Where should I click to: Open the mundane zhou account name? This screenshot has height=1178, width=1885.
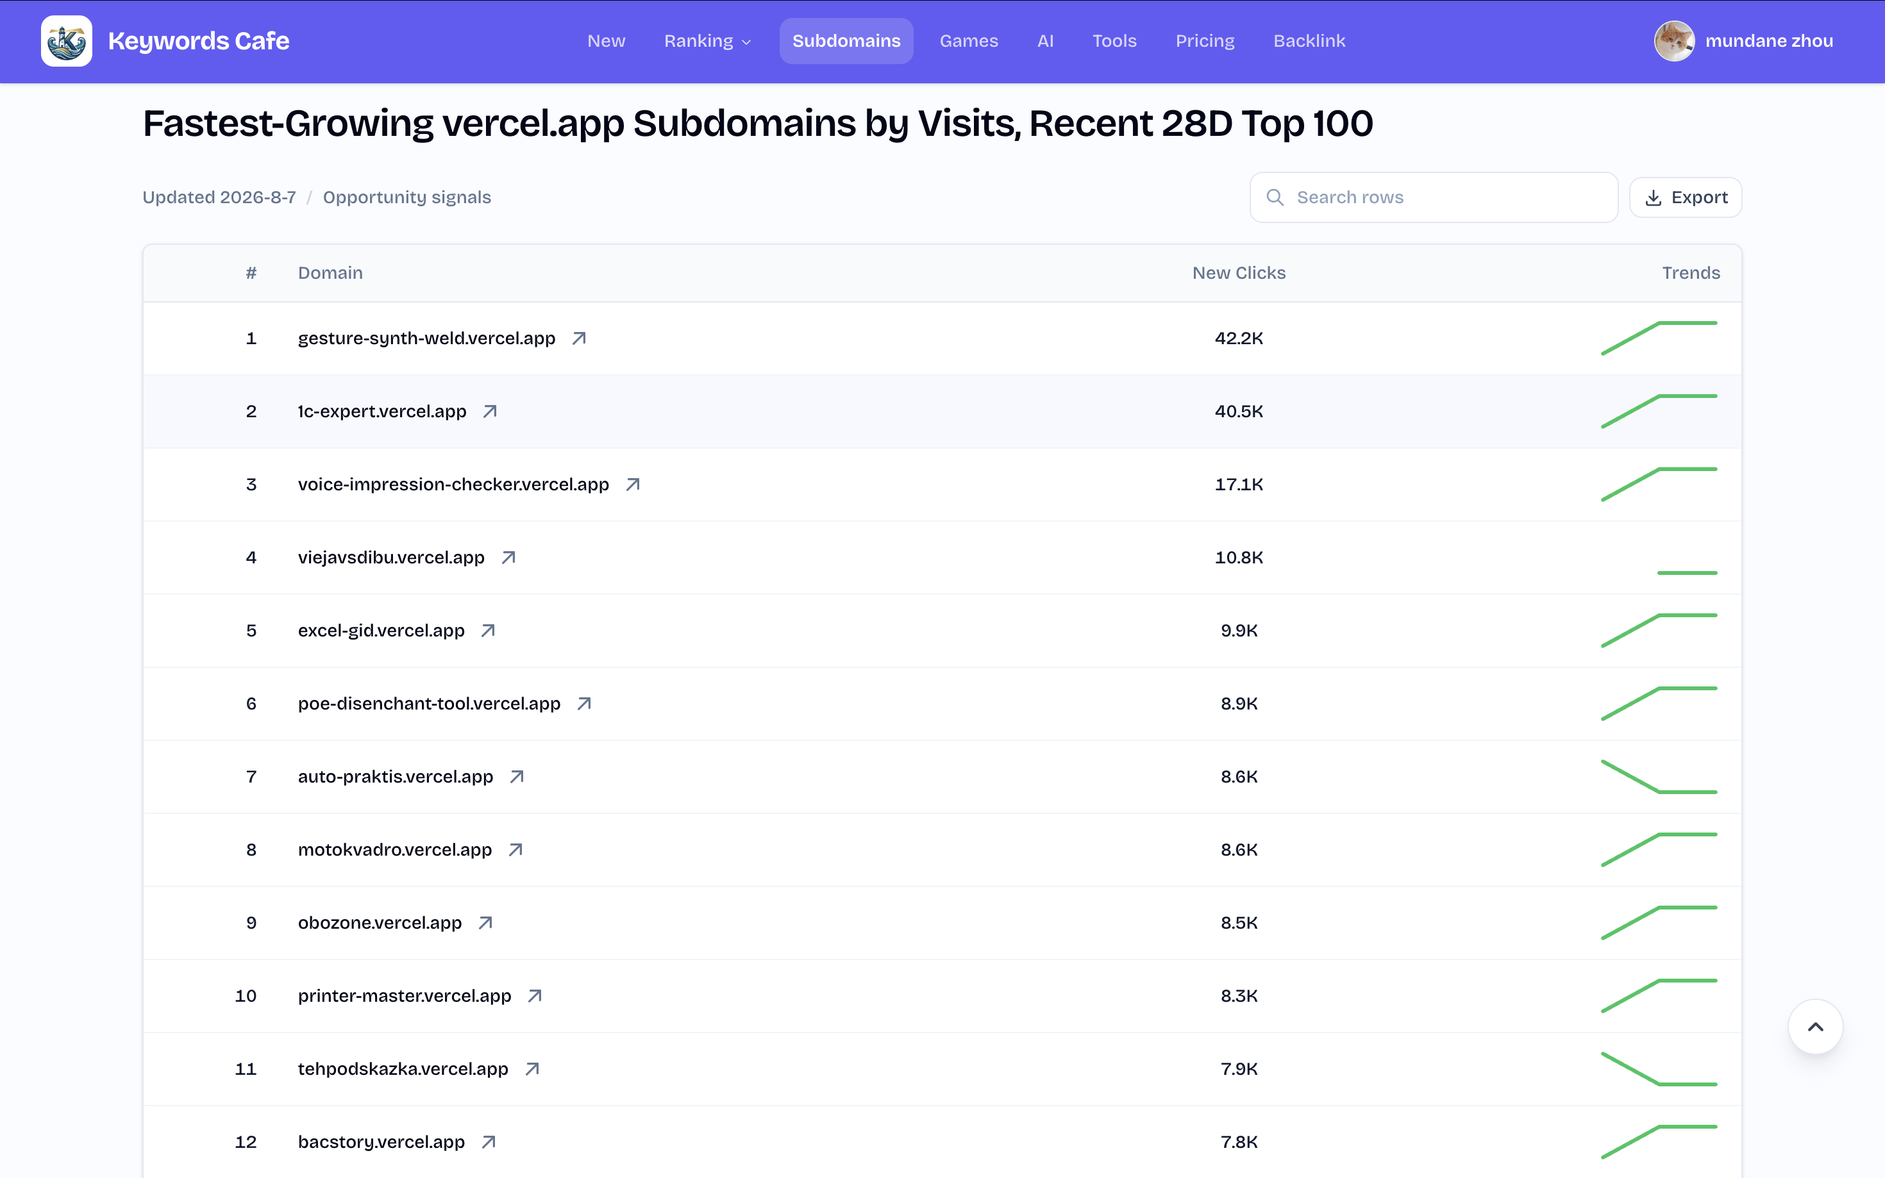[1769, 41]
